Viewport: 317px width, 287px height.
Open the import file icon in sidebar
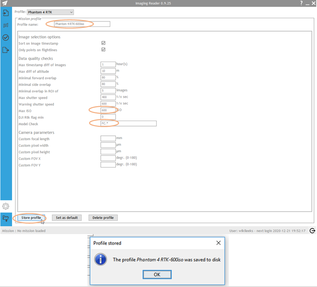6,13
